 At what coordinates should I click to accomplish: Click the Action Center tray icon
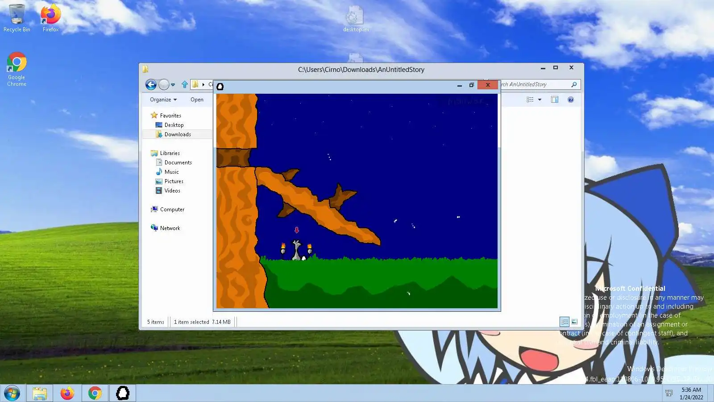click(x=669, y=394)
